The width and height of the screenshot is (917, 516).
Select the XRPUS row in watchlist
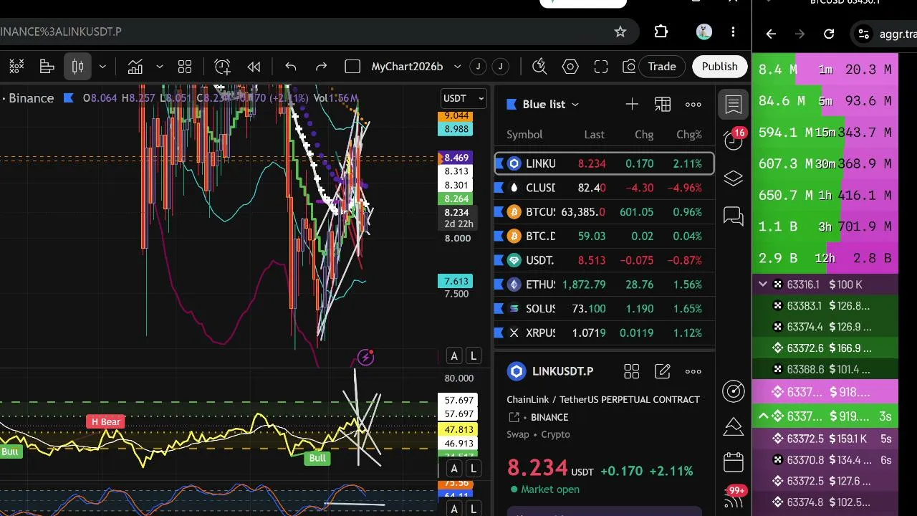(604, 333)
